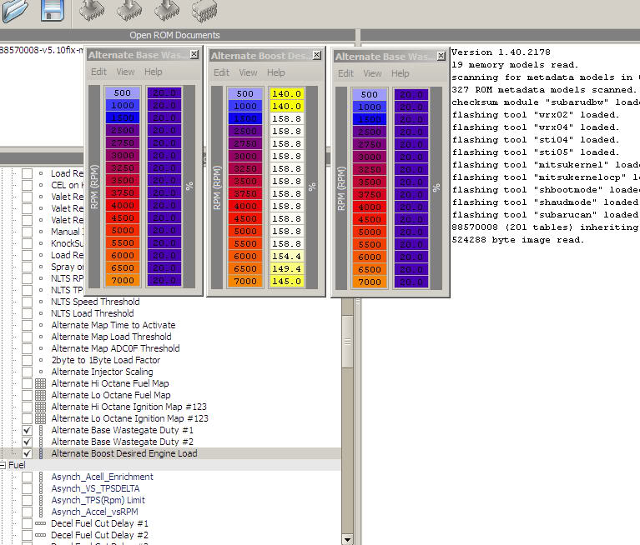Screen dimensions: 640x545
Task: Click the grid icon beside Alternate Hi Octane Fuel Map
Action: (x=40, y=383)
